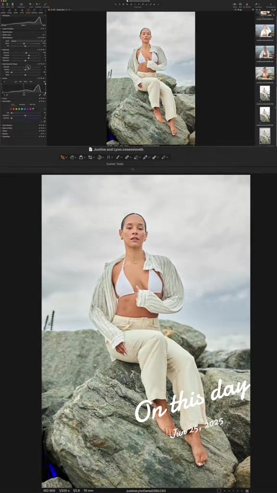Collapse the High Dynamic Range panel

coord(1,64)
